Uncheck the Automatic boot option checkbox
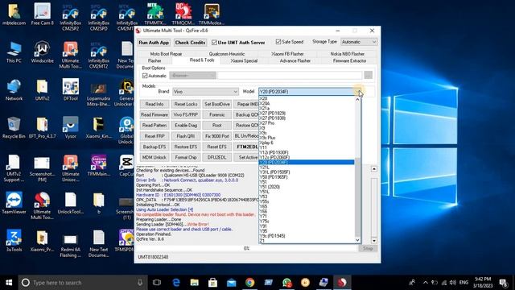 (145, 76)
